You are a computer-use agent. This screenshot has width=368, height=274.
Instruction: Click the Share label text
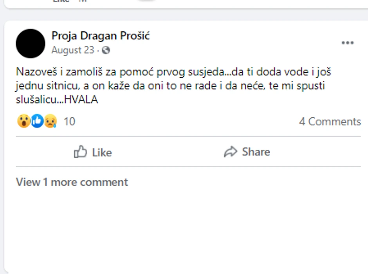(255, 152)
